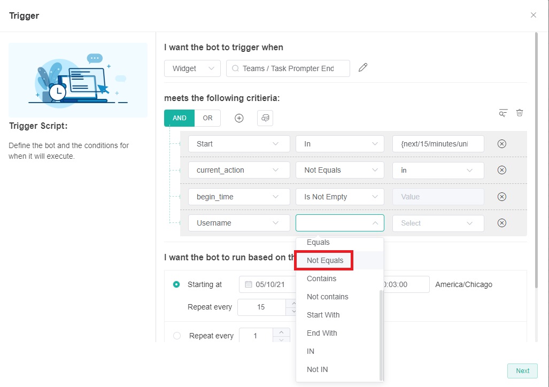Image resolution: width=549 pixels, height=387 pixels.
Task: Expand the current_action field dropdown
Action: (x=239, y=170)
